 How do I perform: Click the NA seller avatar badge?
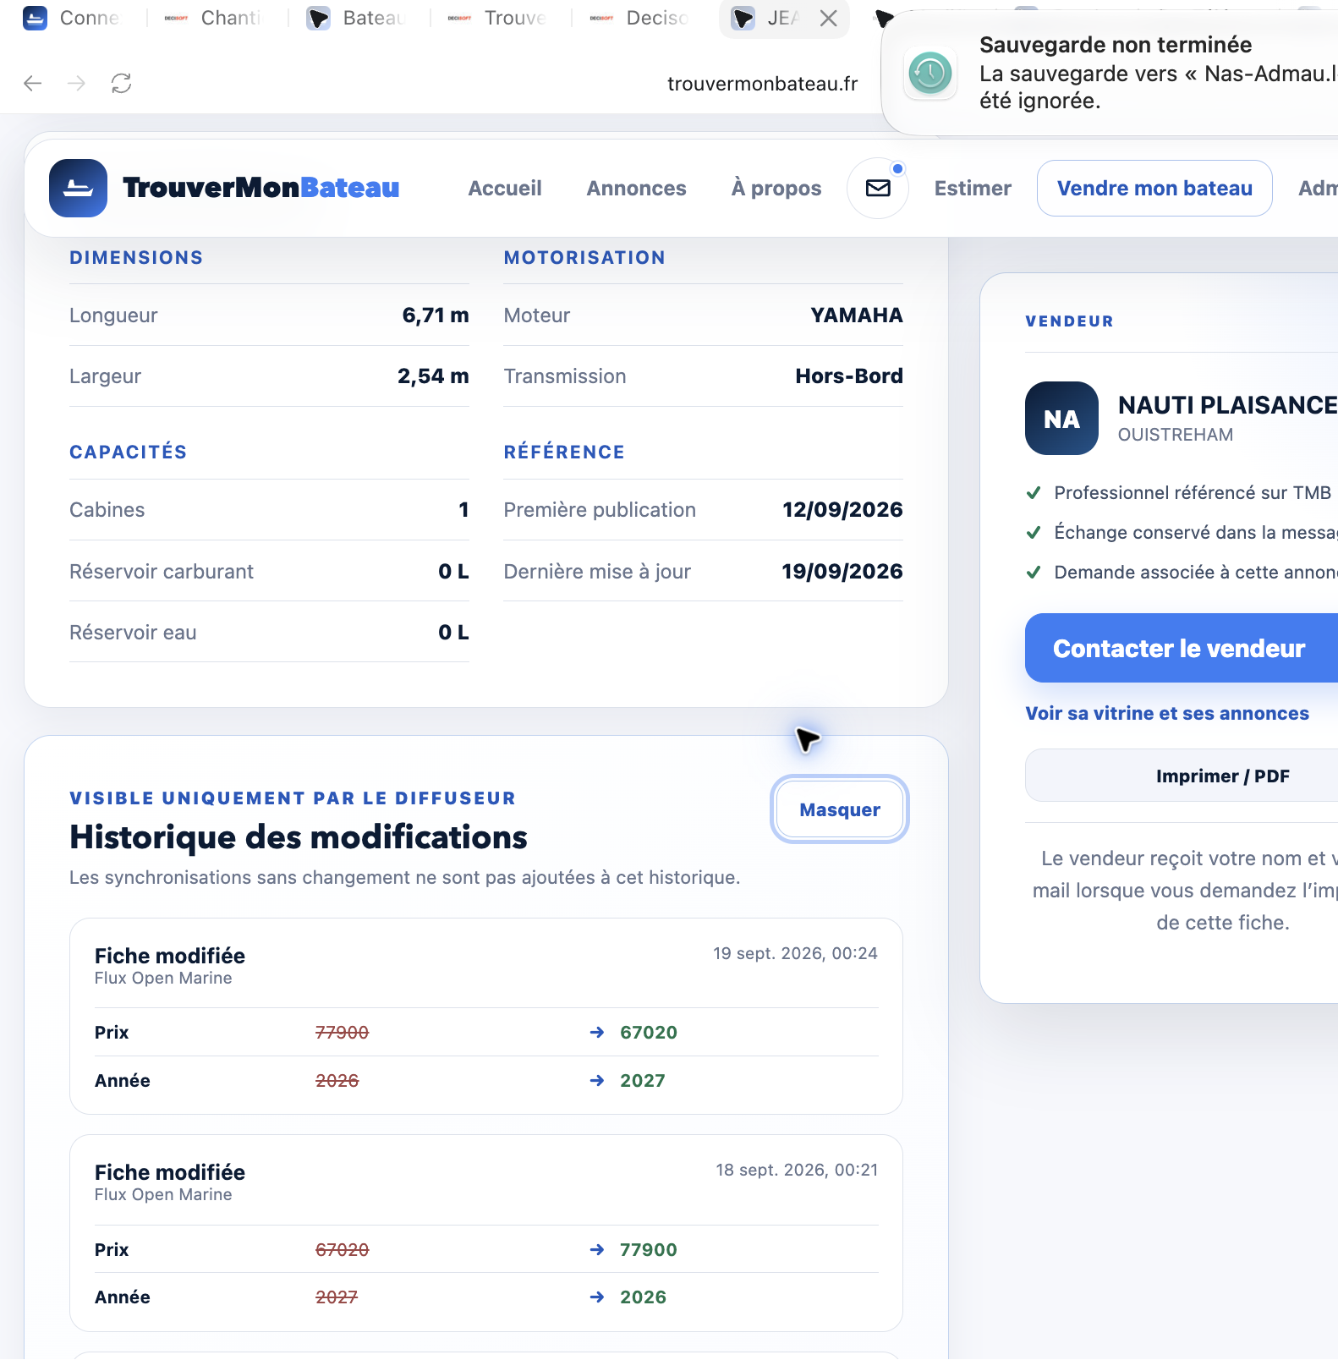[1061, 419]
